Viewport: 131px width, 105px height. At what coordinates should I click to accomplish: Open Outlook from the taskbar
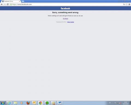(34, 103)
